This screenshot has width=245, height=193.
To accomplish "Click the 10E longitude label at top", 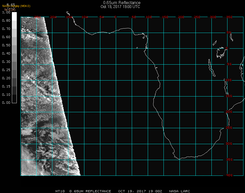I will click(149, 17).
